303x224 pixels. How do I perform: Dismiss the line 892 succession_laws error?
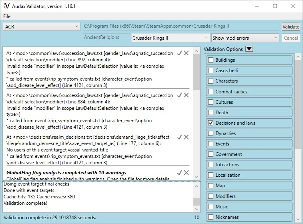coord(187,53)
